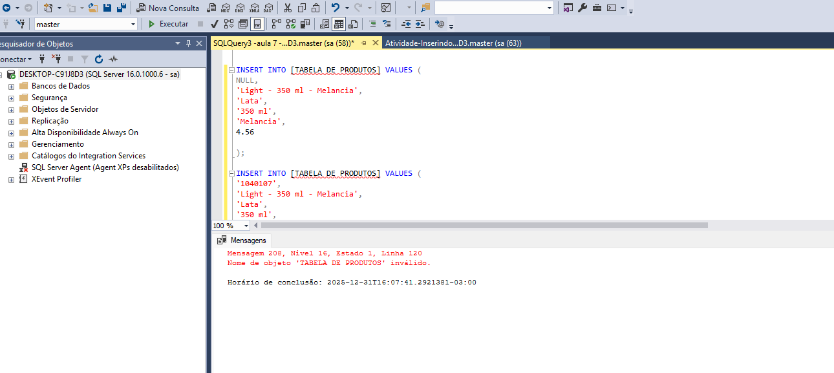Toggle include actual execution plan

[x=276, y=24]
